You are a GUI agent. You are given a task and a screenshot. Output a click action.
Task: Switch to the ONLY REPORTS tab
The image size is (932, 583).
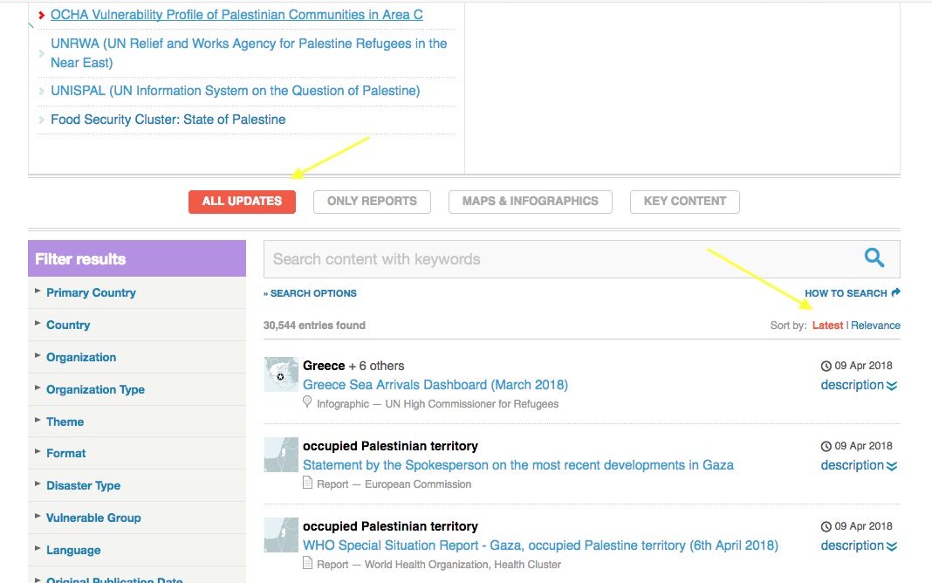click(x=372, y=202)
